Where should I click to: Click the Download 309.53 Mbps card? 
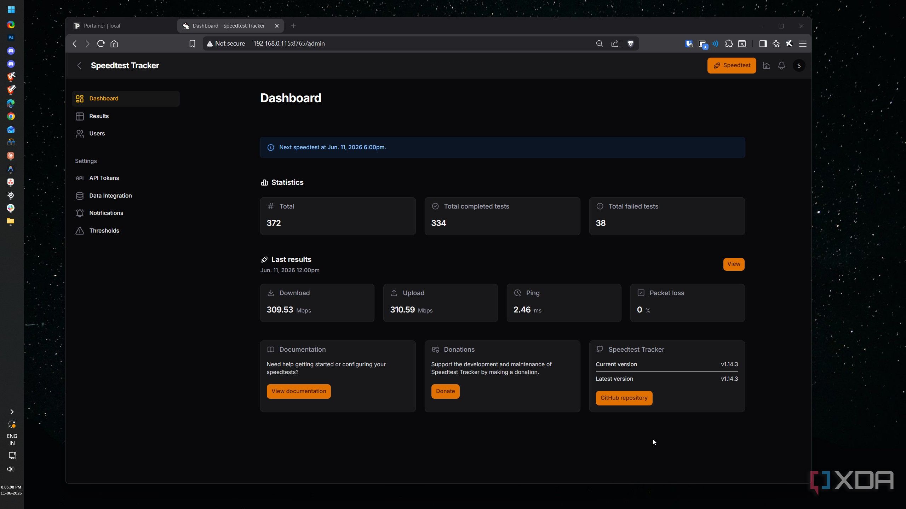pyautogui.click(x=317, y=303)
